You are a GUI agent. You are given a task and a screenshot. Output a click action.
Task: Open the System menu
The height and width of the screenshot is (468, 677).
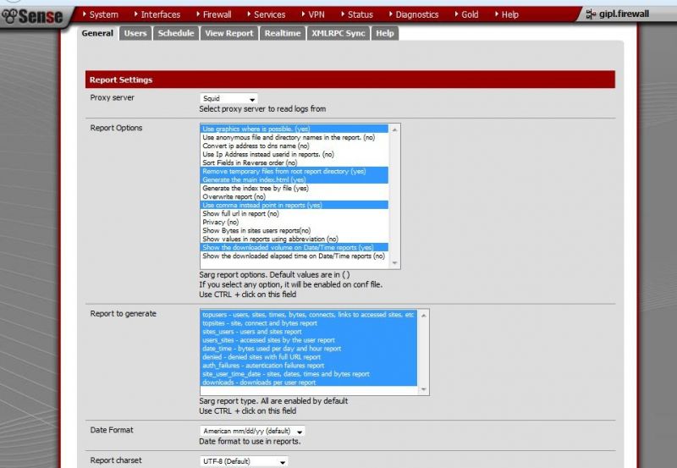click(x=100, y=14)
